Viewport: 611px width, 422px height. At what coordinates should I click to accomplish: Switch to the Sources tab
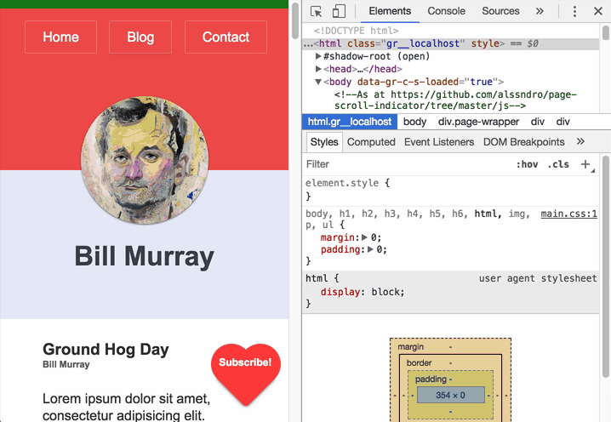click(x=500, y=11)
